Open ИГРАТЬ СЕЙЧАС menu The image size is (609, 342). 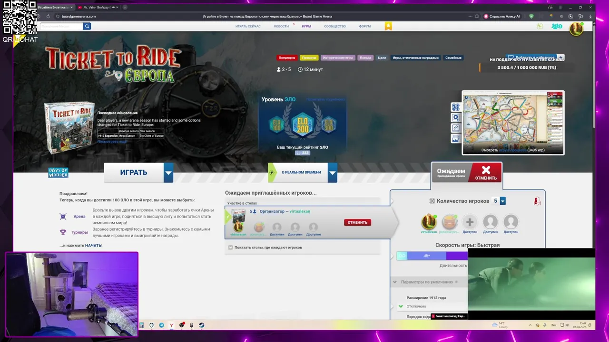[x=248, y=26]
